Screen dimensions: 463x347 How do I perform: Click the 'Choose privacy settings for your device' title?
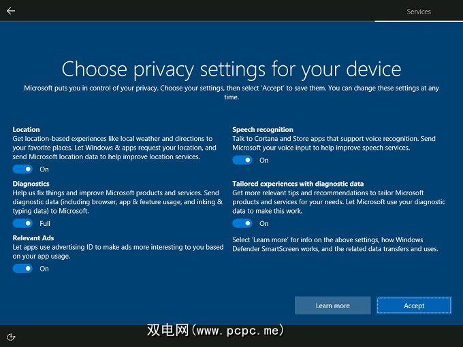(231, 69)
